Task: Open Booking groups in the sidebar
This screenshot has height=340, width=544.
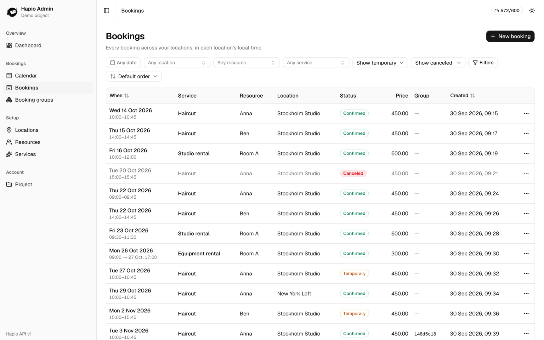Action: point(48,100)
